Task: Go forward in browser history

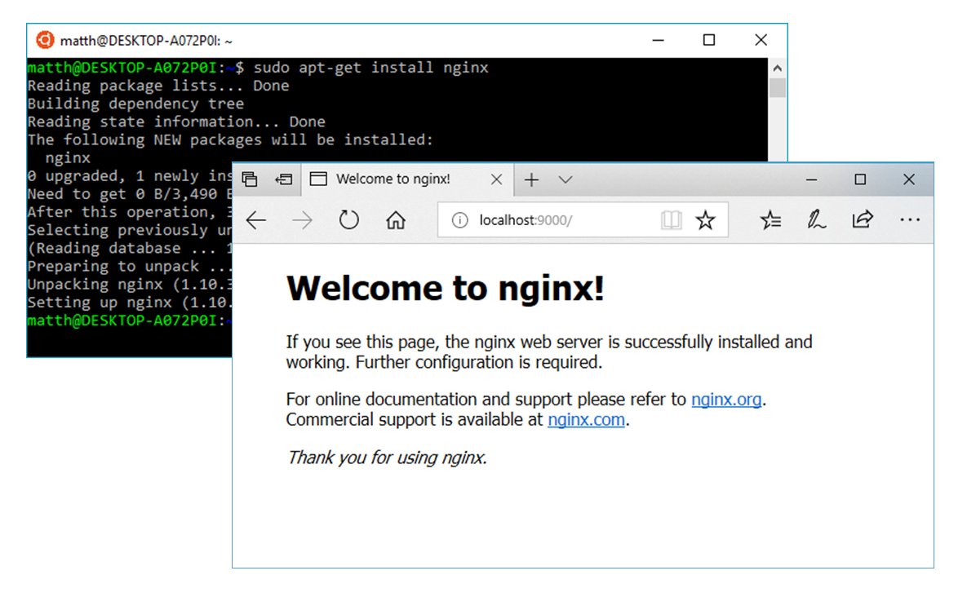Action: [302, 220]
